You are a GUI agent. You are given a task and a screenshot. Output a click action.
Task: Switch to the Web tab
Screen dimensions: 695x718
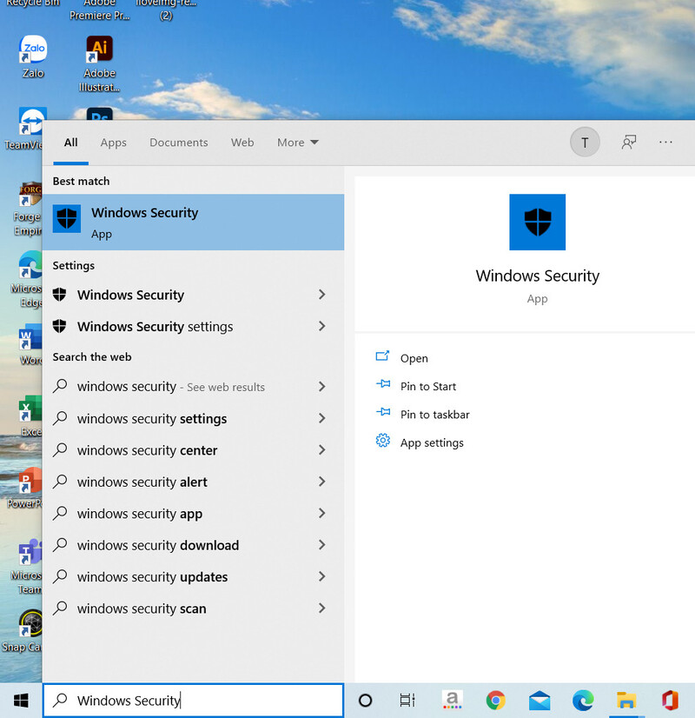click(242, 143)
